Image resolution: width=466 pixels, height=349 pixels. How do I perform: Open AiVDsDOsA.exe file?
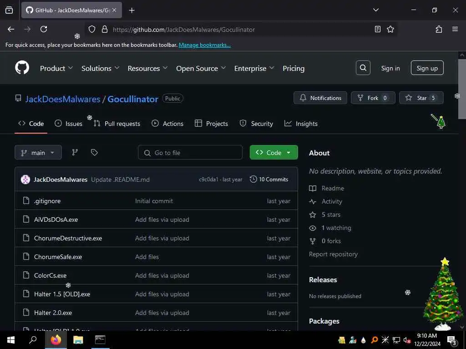pos(56,219)
